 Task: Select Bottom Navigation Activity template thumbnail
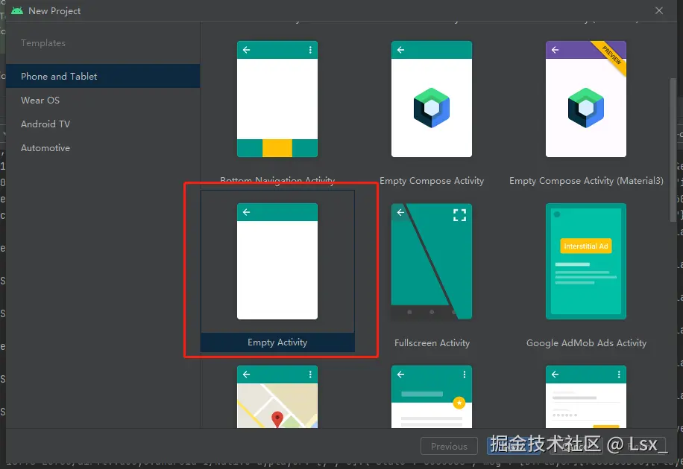[x=277, y=99]
